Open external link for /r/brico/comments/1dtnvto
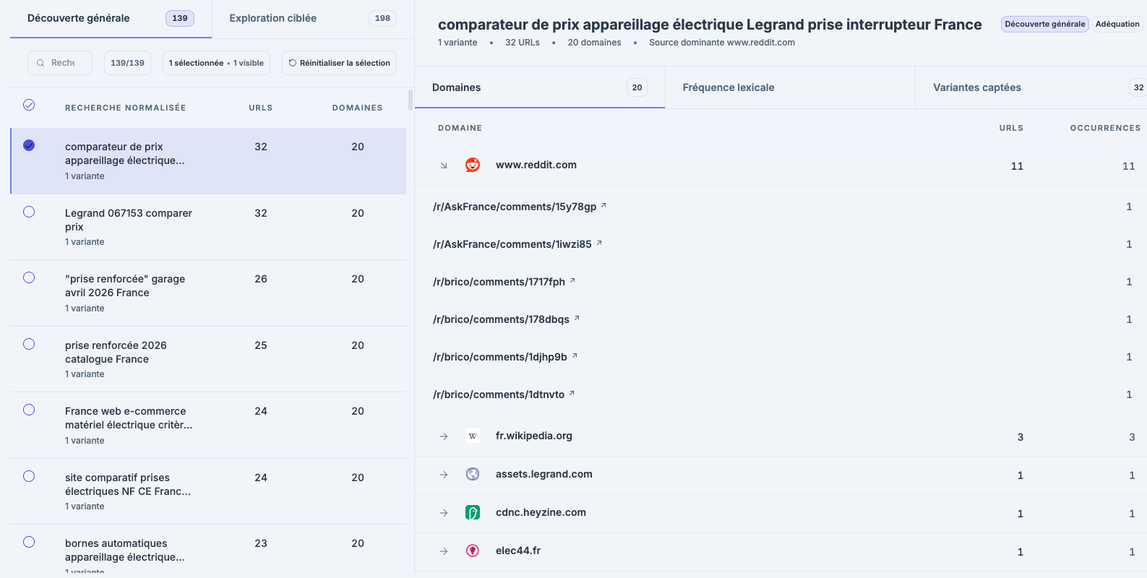 [x=572, y=394]
